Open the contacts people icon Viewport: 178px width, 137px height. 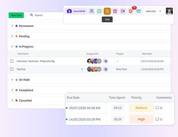[x=91, y=11]
